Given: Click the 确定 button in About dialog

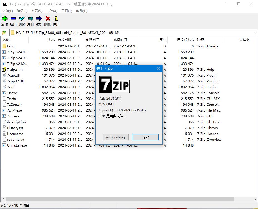Looking at the screenshot, I should tap(146, 137).
